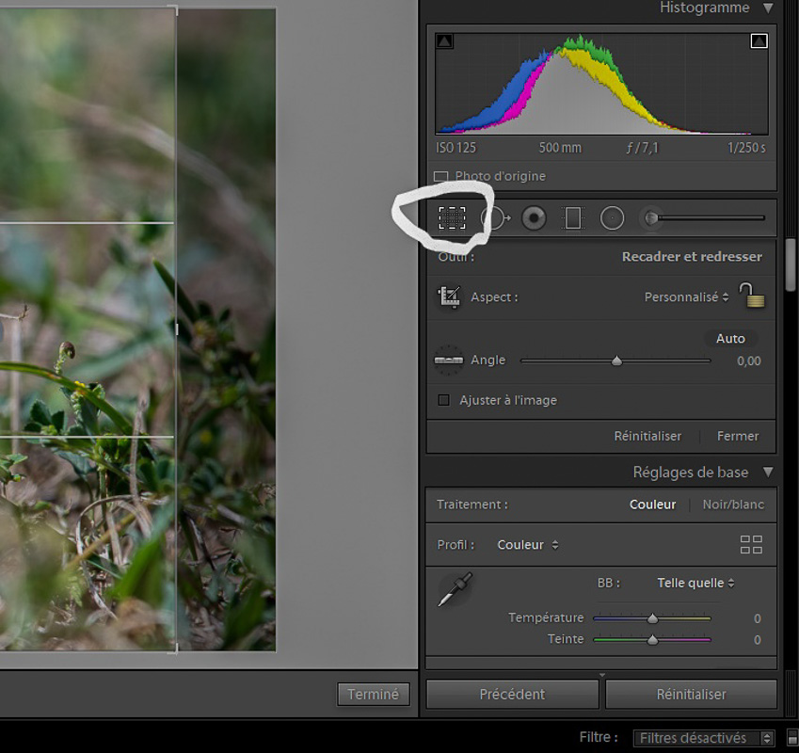Open the Aspect "Personnalisé" dropdown
Viewport: 799px width, 753px height.
(x=686, y=296)
